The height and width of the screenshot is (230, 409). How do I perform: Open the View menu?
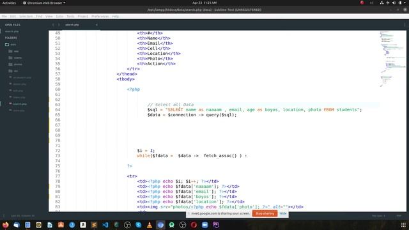tap(49, 16)
